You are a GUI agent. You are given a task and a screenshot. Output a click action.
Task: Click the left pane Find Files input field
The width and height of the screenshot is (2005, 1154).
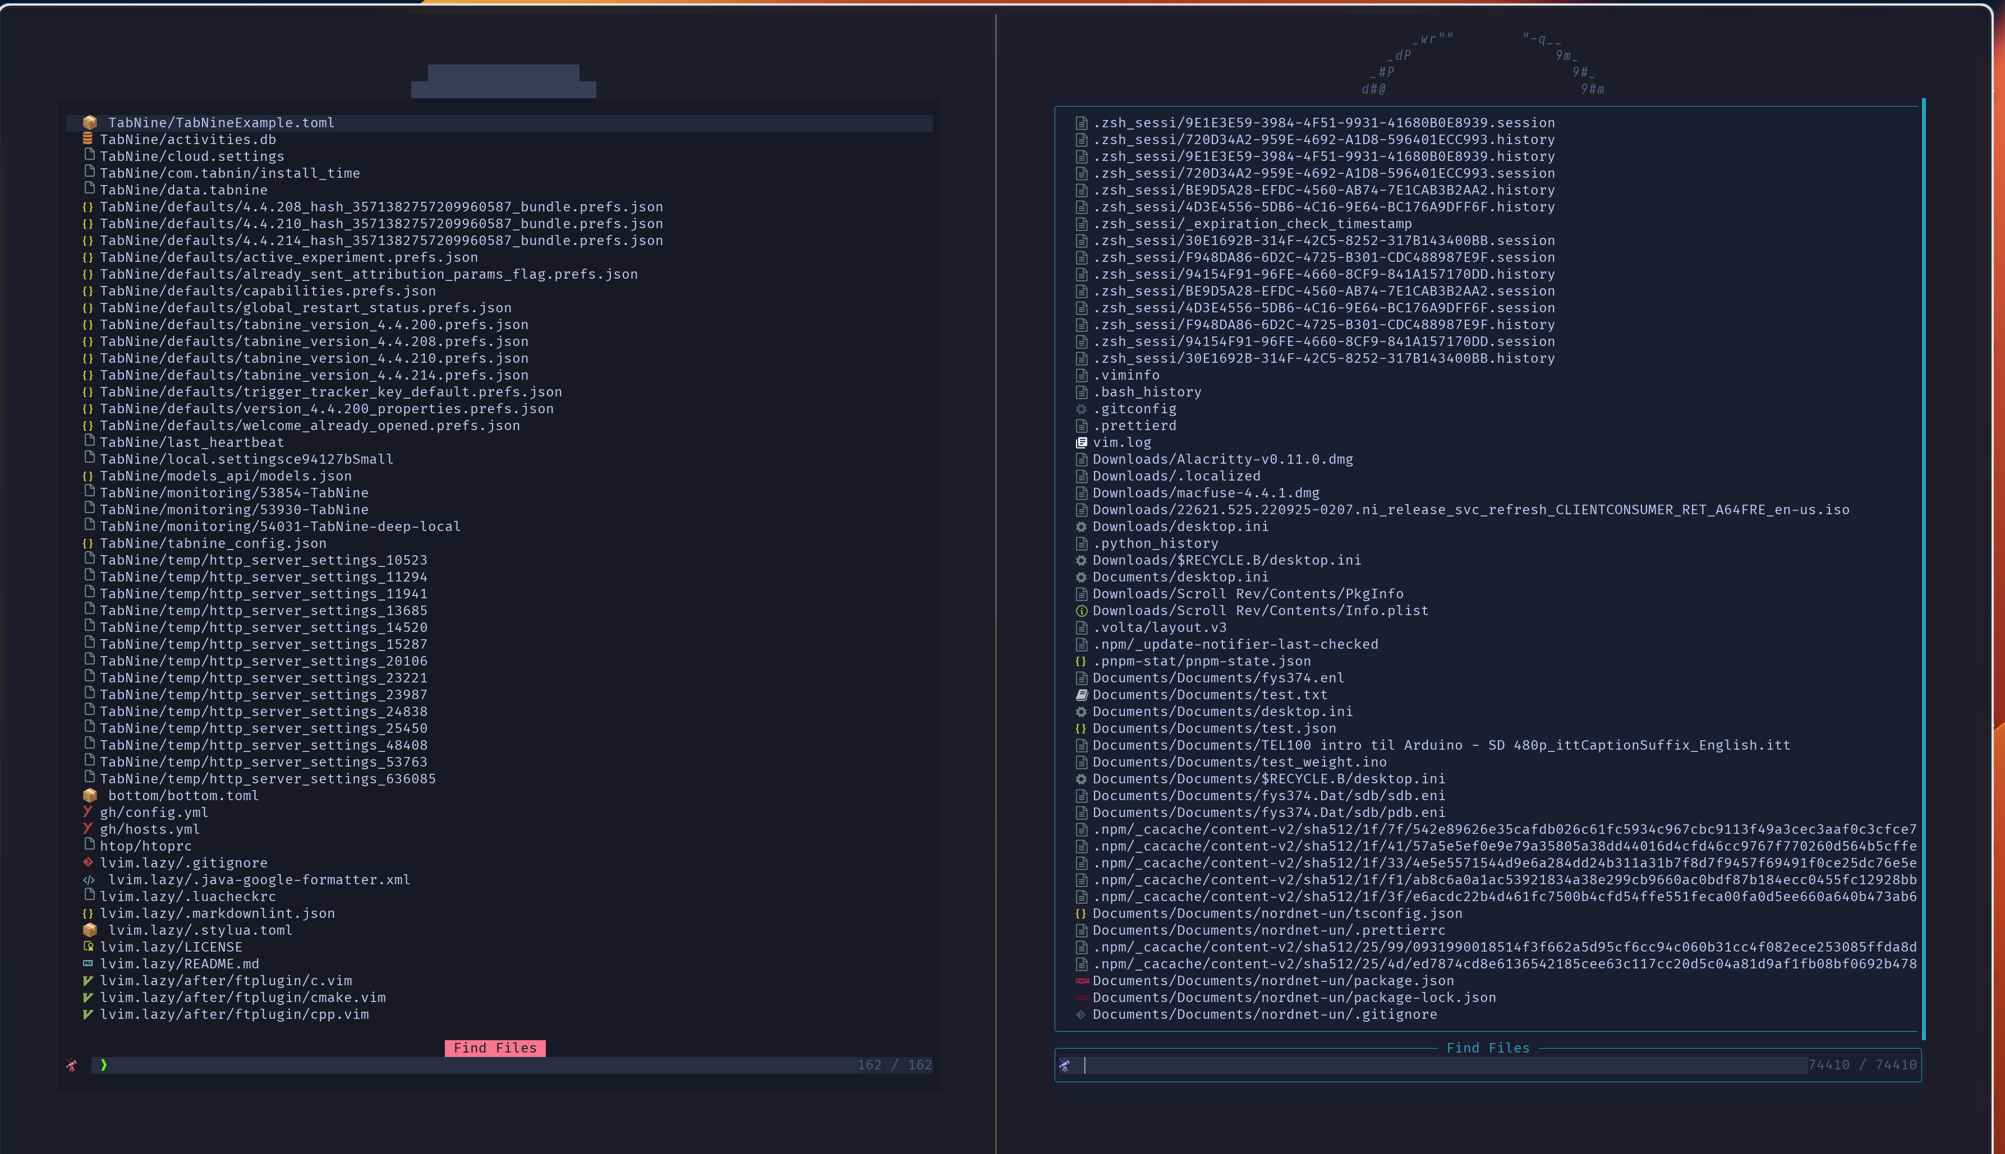tap(317, 1065)
